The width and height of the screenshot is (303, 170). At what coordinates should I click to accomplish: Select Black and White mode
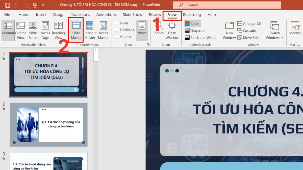[x=200, y=38]
